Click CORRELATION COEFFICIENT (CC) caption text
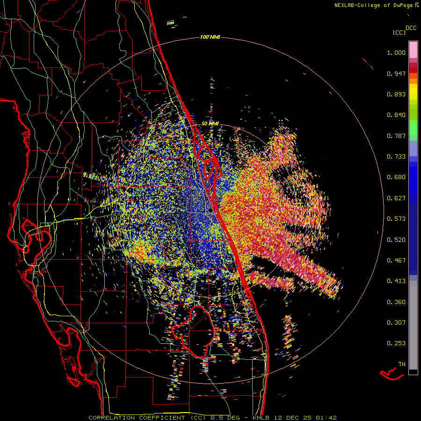The width and height of the screenshot is (421, 421). 147,418
